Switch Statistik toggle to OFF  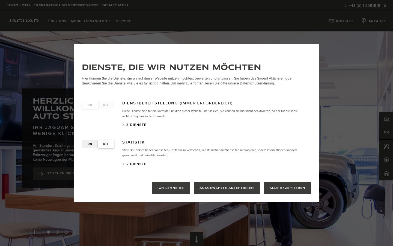pyautogui.click(x=106, y=144)
